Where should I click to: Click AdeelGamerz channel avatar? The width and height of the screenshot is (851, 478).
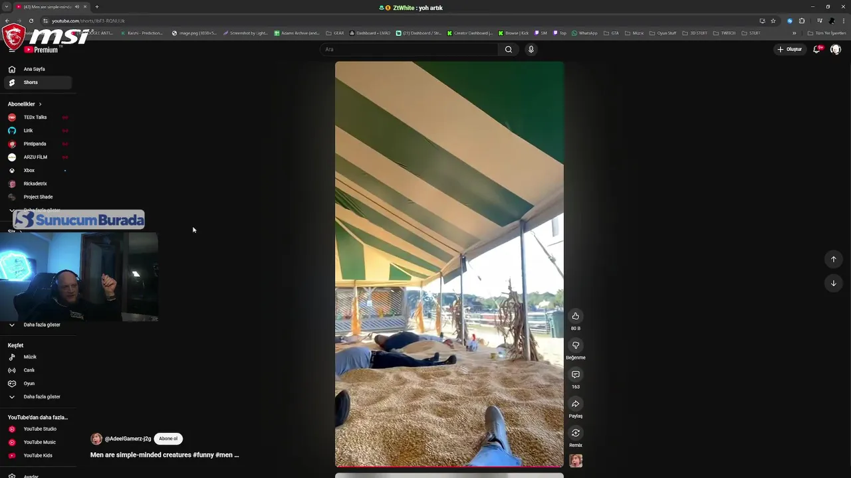96,439
